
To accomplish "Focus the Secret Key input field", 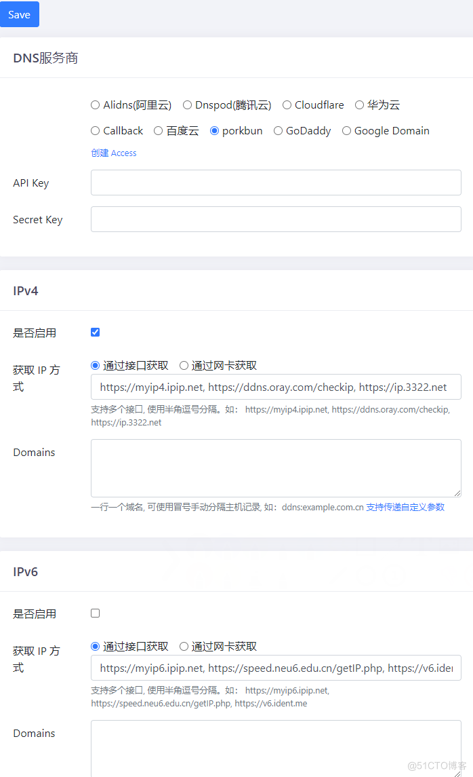I will [x=276, y=219].
